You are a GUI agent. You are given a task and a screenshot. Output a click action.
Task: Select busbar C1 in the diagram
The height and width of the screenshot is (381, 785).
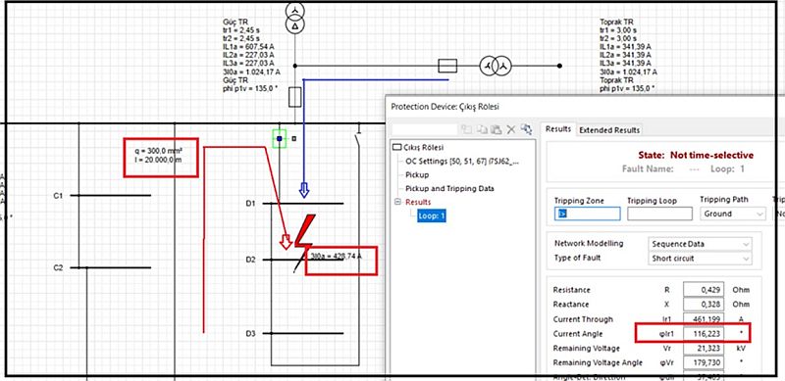click(110, 196)
